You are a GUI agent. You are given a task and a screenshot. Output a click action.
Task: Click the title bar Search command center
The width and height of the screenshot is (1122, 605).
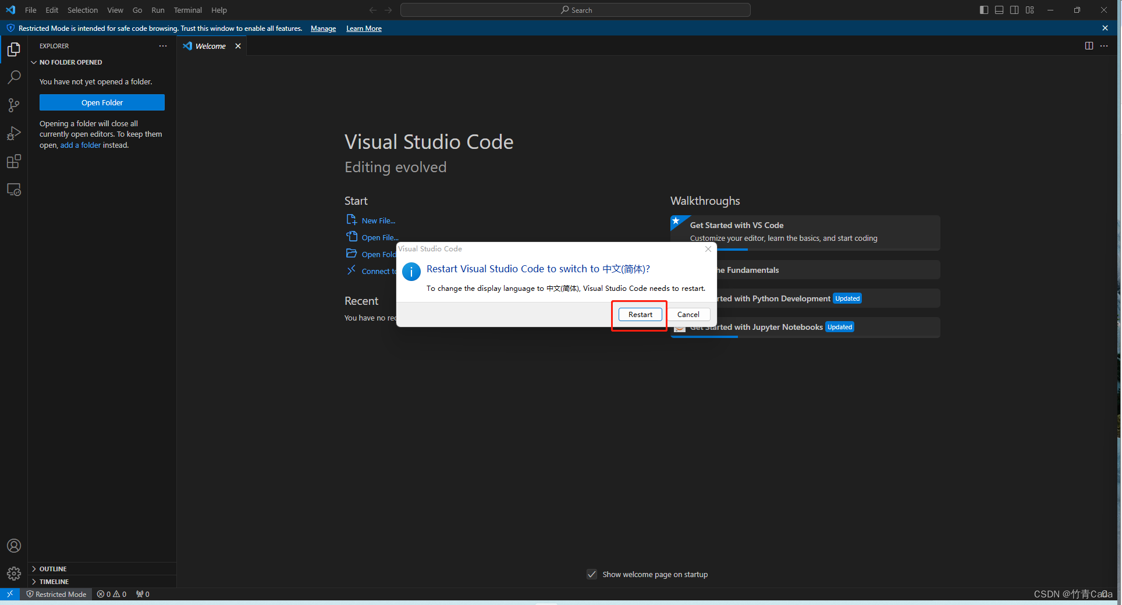click(x=576, y=10)
